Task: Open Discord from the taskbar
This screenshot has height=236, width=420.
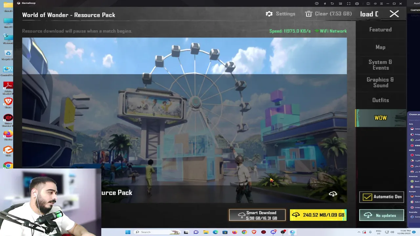Action: [273, 232]
